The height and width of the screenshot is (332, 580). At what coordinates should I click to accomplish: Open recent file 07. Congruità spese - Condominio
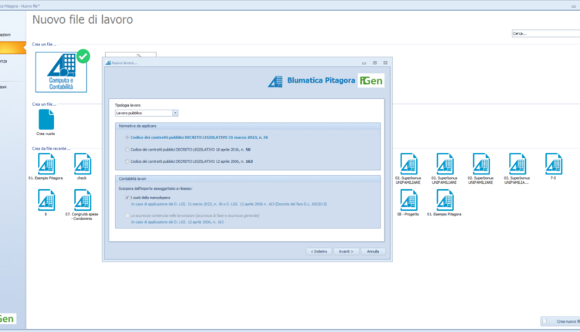pos(82,200)
